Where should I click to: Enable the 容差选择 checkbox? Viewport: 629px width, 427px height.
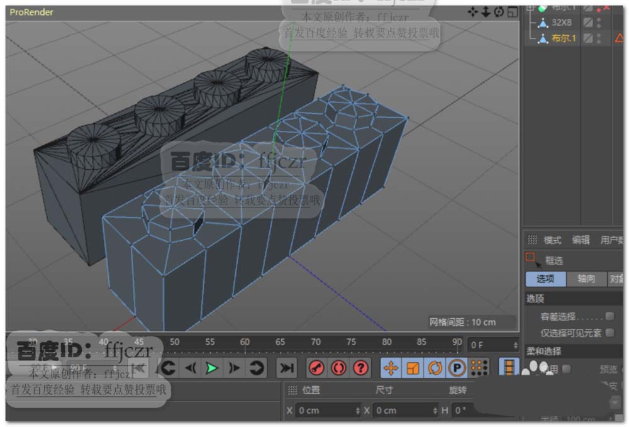click(609, 316)
